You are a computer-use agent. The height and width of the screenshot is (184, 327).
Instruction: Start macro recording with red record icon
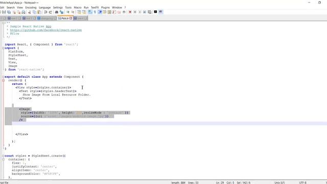(130, 12)
